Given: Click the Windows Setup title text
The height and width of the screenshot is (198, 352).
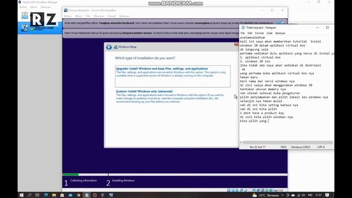Looking at the screenshot, I should click(127, 47).
